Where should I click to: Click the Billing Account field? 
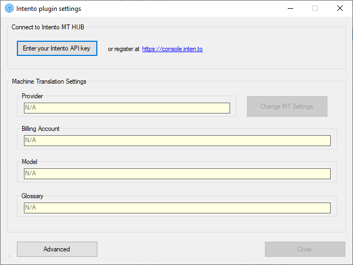click(177, 141)
